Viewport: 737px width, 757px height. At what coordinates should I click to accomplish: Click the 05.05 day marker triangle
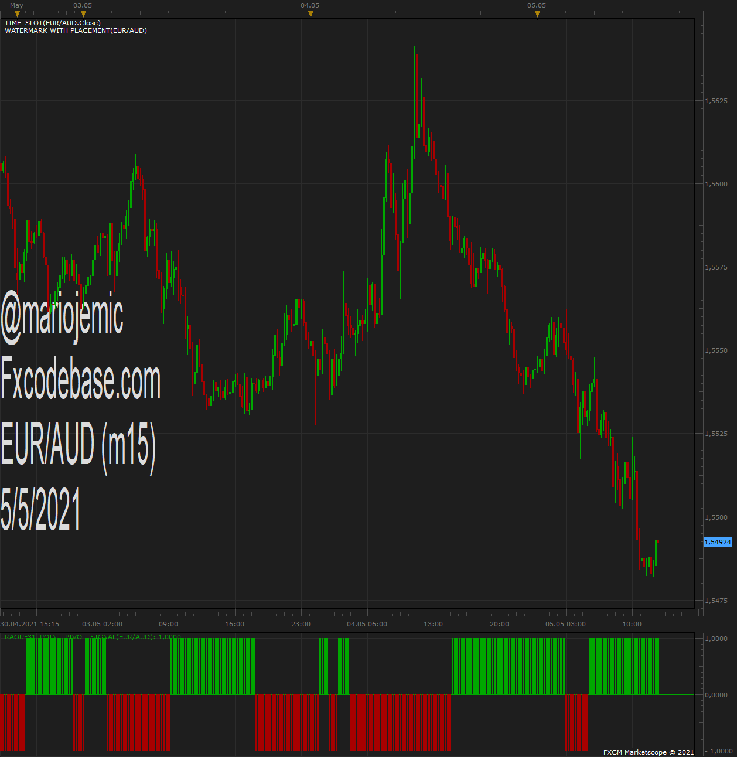tap(537, 14)
